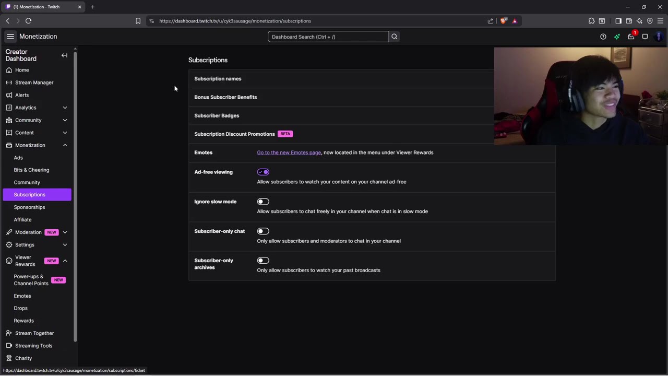The height and width of the screenshot is (376, 668).
Task: Open the browser extensions puzzle icon
Action: (x=591, y=21)
